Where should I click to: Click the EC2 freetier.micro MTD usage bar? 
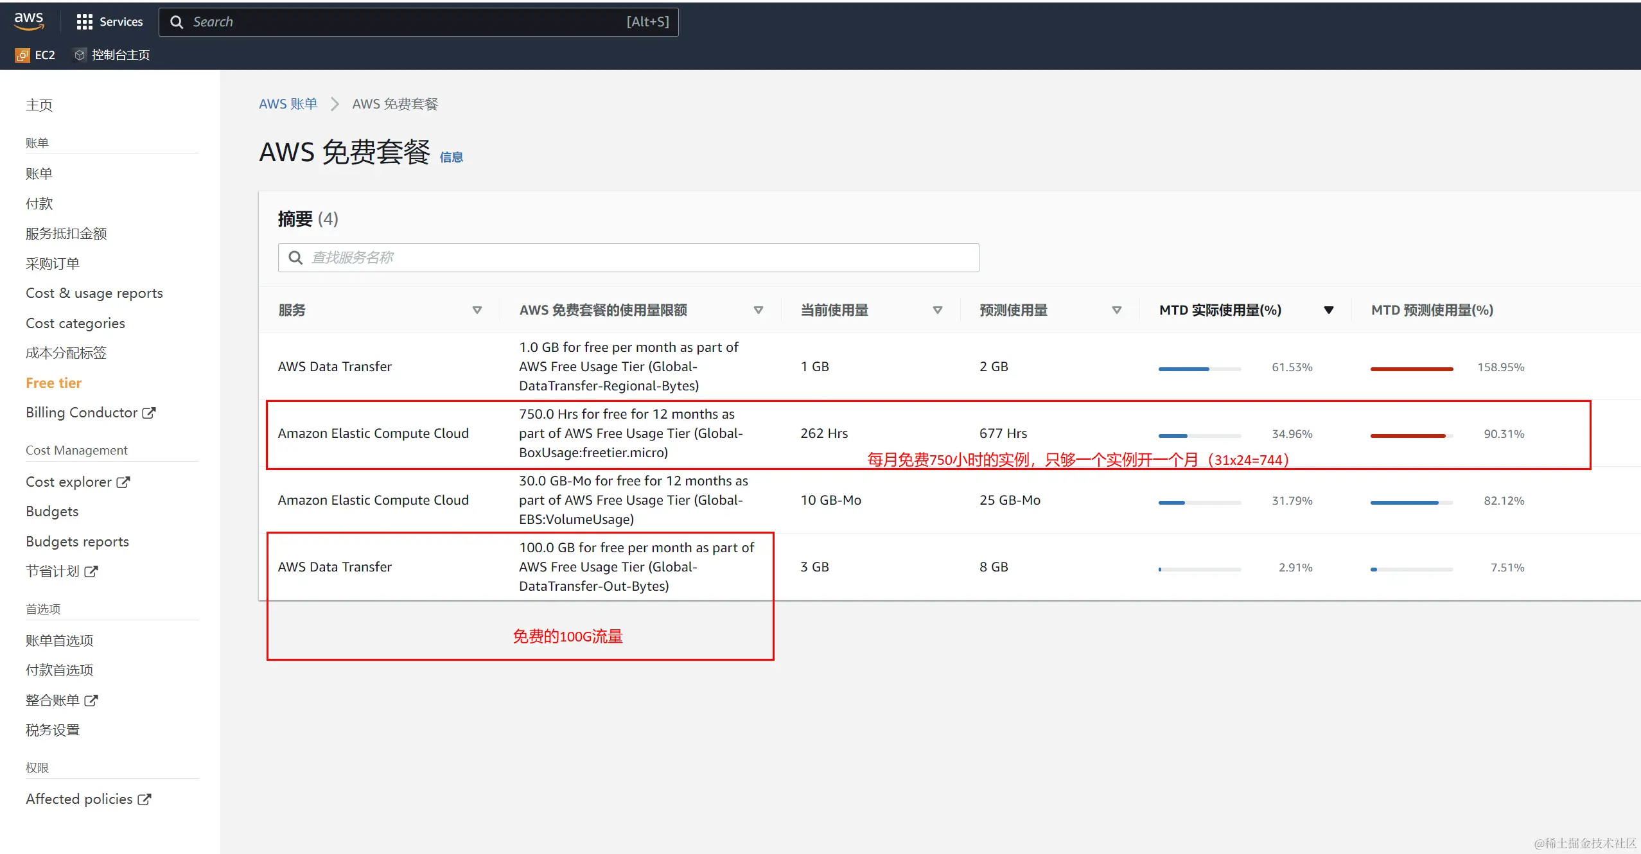[x=1199, y=435]
